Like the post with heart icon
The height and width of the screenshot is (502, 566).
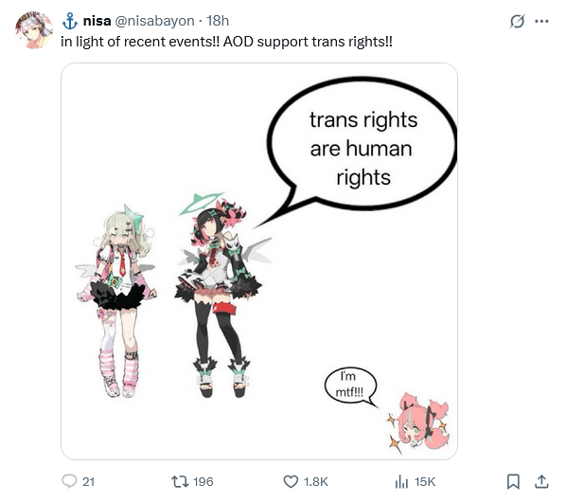(291, 482)
